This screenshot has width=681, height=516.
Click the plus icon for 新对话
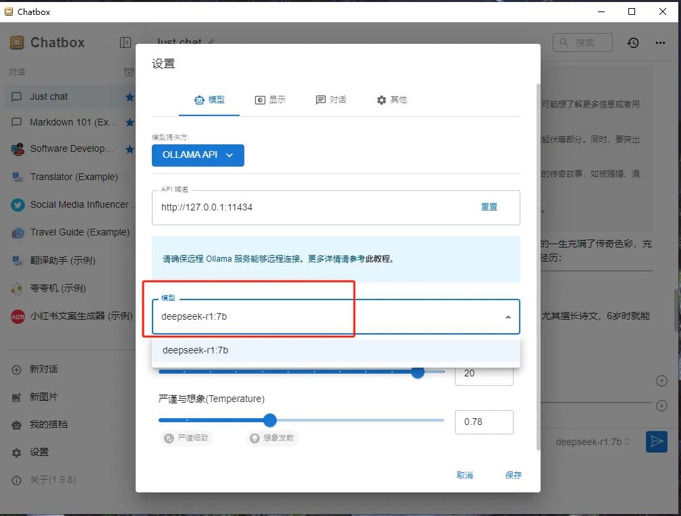pyautogui.click(x=16, y=370)
